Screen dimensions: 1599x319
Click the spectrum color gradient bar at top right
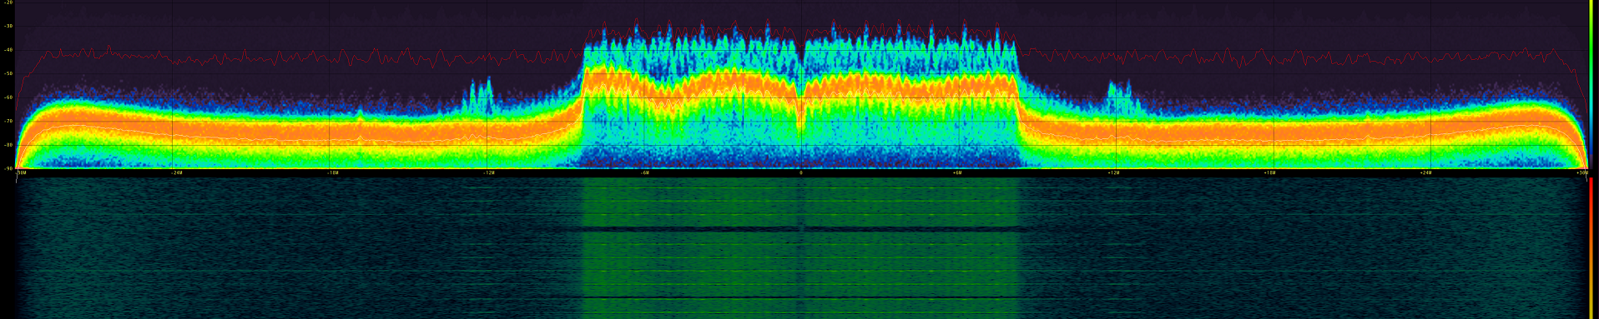click(x=1592, y=84)
